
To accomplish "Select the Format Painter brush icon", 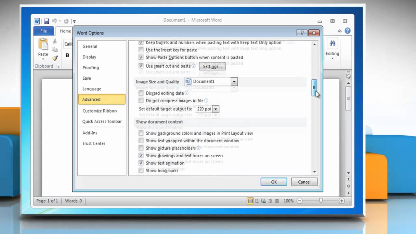I will [55, 58].
